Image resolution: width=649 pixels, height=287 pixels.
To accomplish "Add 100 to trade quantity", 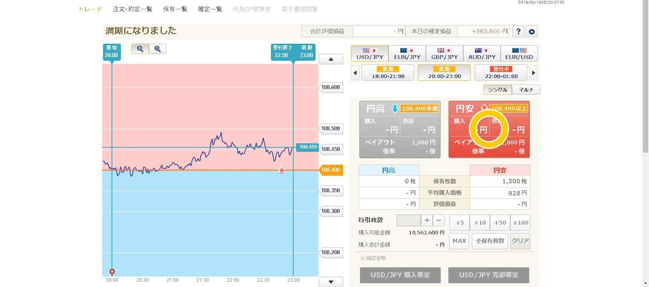I will pos(520,223).
